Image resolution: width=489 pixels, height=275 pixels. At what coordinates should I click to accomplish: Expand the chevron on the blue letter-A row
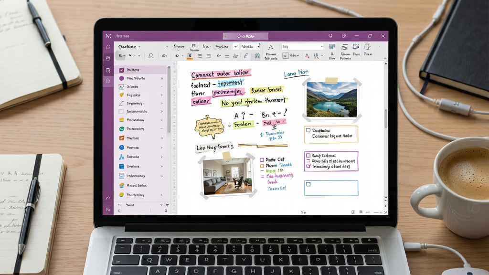[161, 157]
